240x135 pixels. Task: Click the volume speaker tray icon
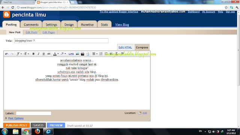(x=214, y=132)
